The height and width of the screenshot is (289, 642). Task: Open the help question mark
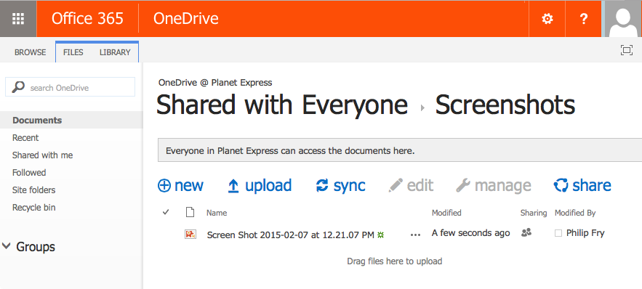tap(583, 19)
